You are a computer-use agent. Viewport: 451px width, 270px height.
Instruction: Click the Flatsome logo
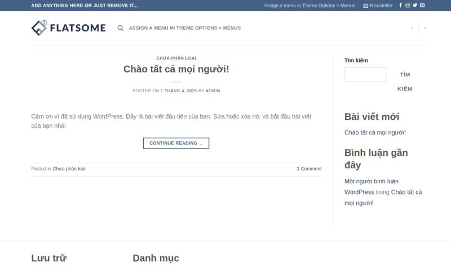click(68, 28)
